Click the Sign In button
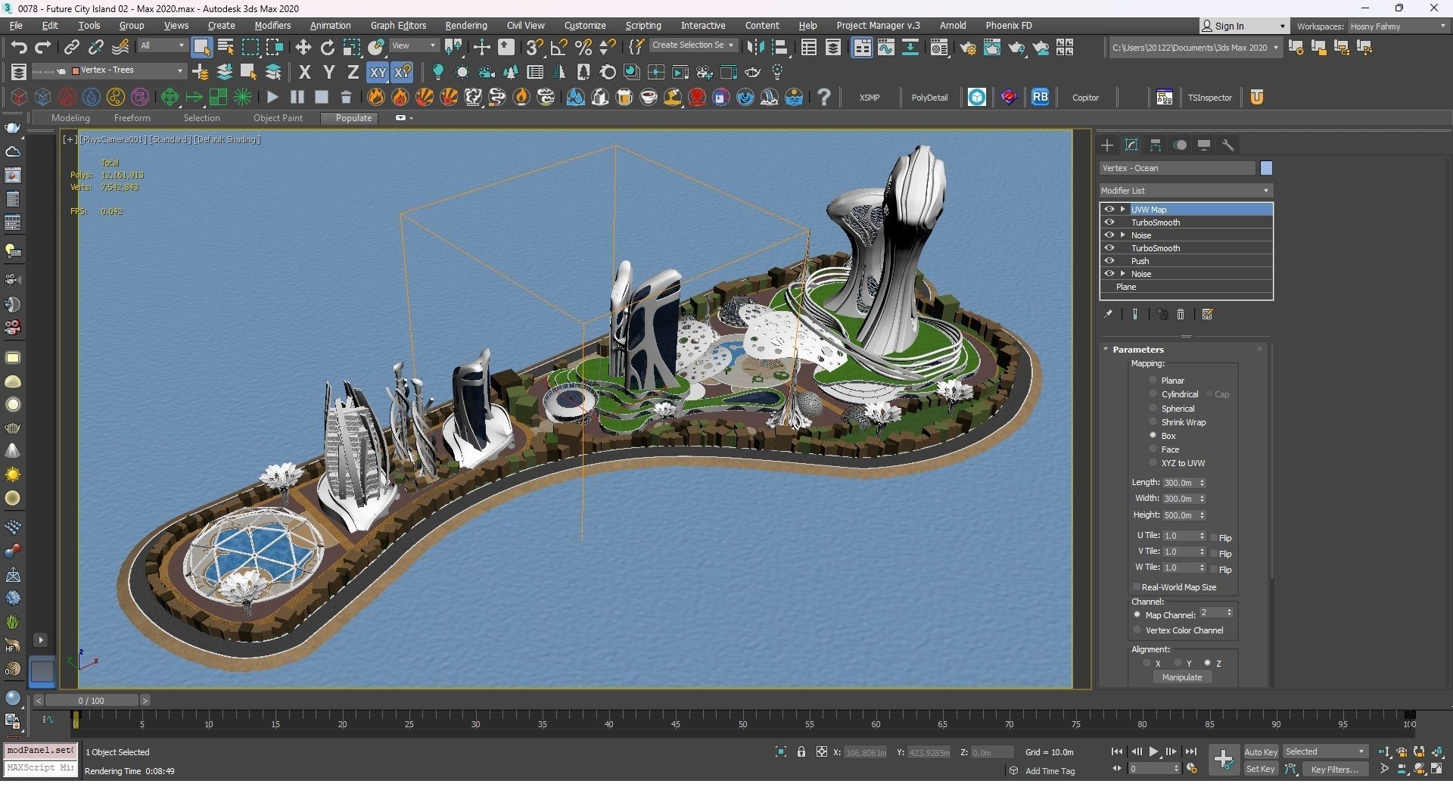 coord(1244,26)
